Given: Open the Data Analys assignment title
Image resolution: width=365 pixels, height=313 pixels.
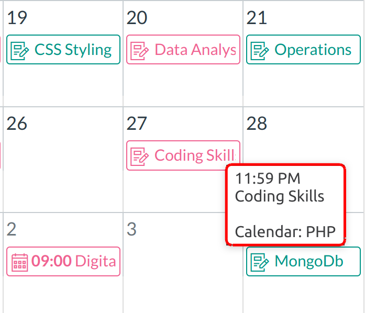Looking at the screenshot, I should 195,50.
